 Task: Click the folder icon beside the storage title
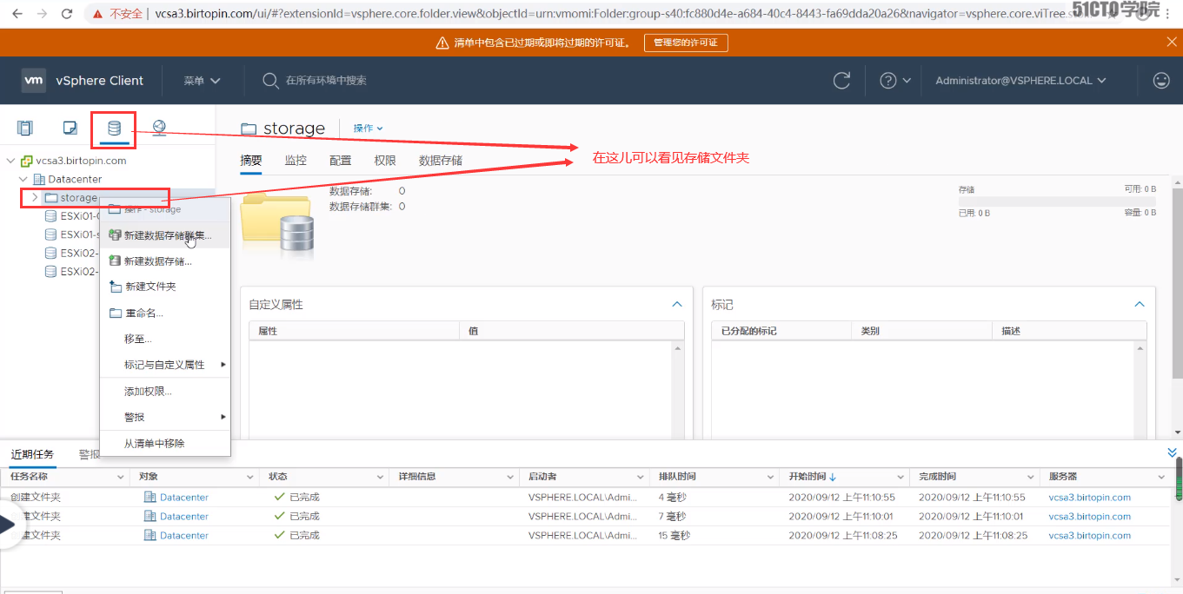249,129
